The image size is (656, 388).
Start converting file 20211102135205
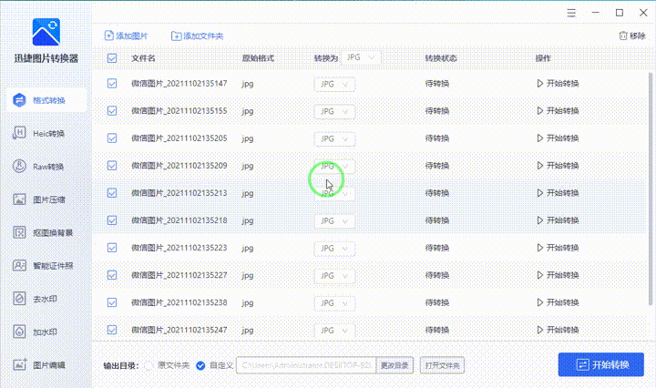(558, 138)
